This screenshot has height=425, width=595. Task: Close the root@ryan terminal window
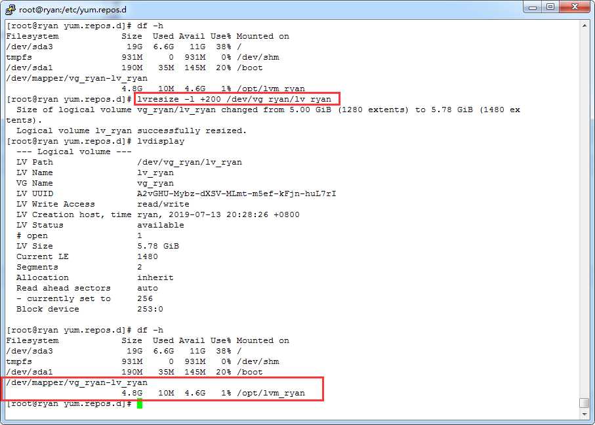(x=575, y=7)
